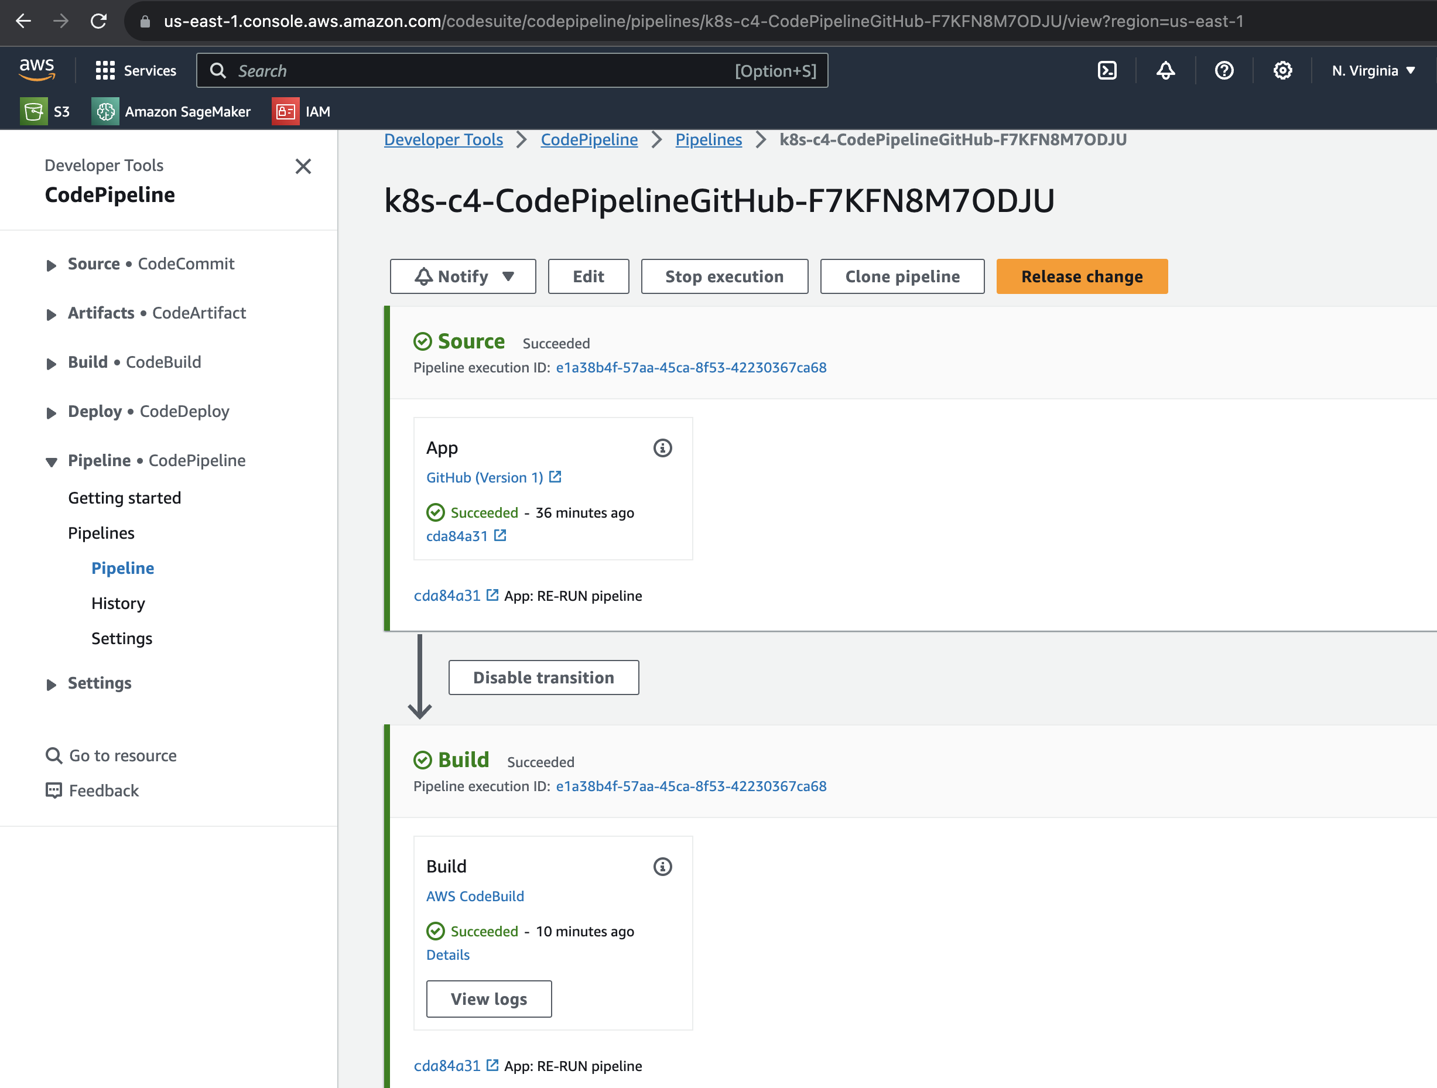Image resolution: width=1437 pixels, height=1088 pixels.
Task: Open the Details link in the Build card
Action: coord(447,954)
